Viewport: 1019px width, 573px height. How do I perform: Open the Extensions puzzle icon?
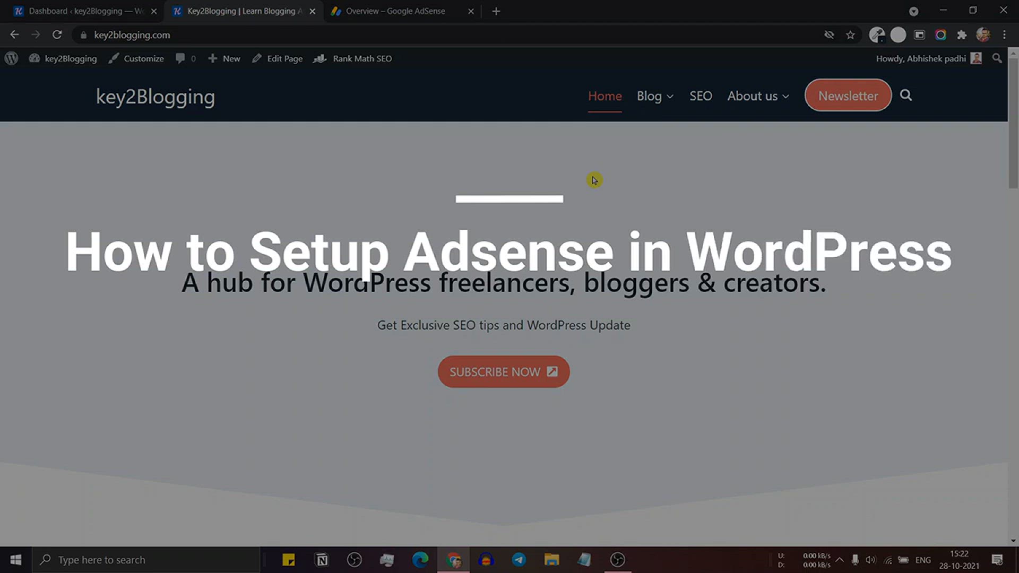coord(962,35)
